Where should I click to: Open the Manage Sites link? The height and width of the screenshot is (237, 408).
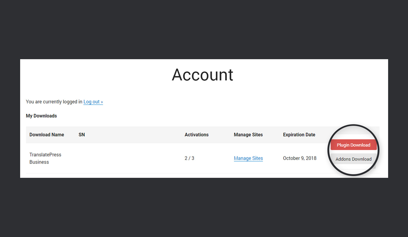[248, 158]
